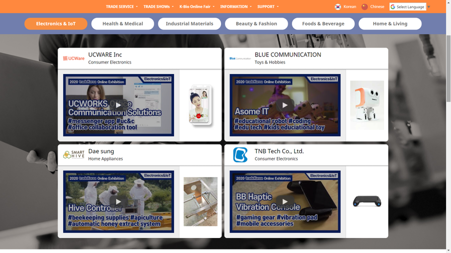Click the TNB Tech blue logo
Image resolution: width=451 pixels, height=253 pixels.
pos(240,155)
